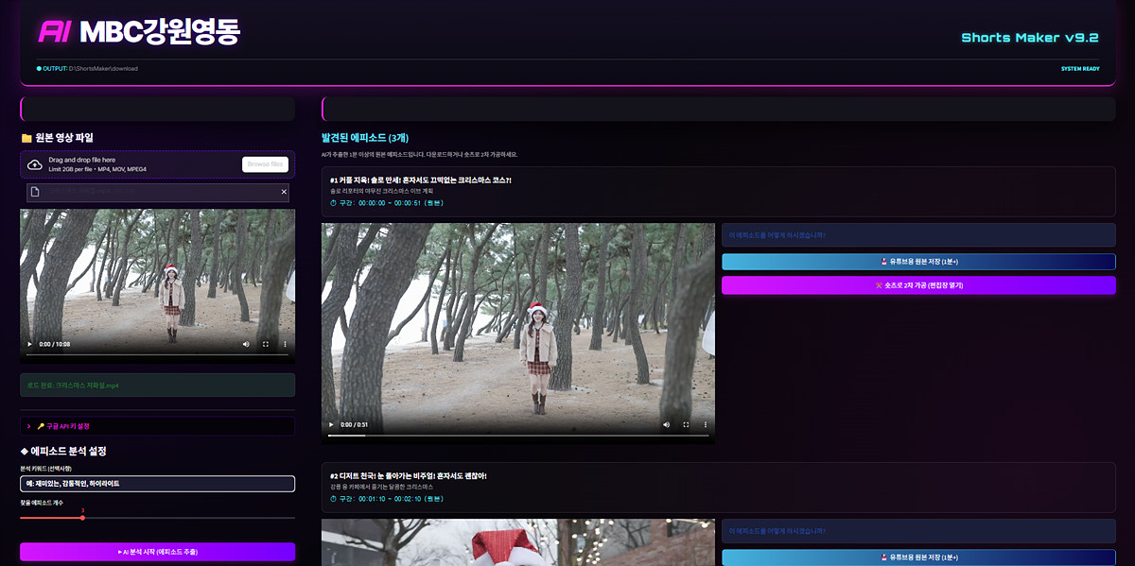Click the episode #2 video thumbnail
The height and width of the screenshot is (566, 1135).
(517, 543)
